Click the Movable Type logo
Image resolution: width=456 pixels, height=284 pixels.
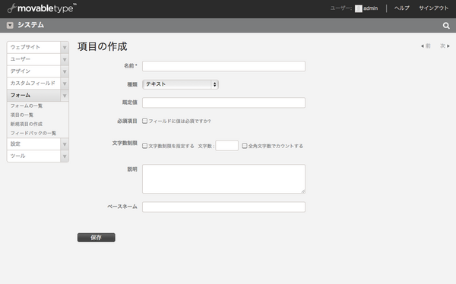click(x=42, y=8)
